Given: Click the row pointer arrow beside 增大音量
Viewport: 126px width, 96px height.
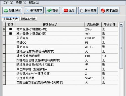Looking at the screenshot, I should pos(4,29).
